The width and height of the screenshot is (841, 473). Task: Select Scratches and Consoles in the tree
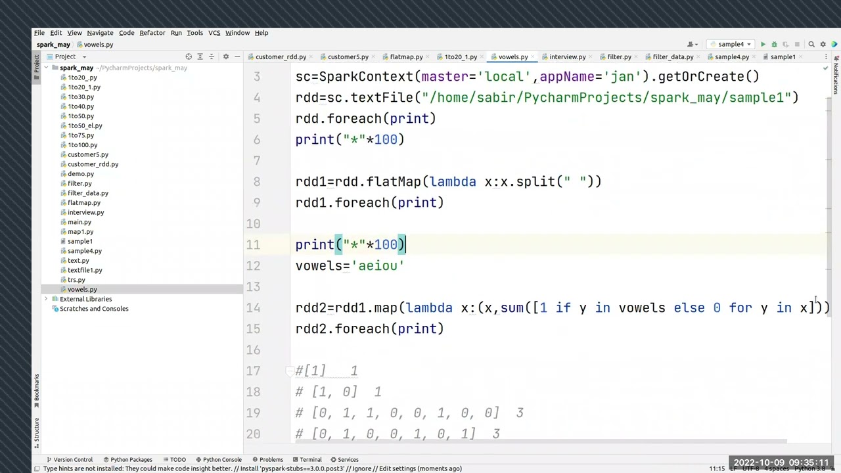[x=94, y=309]
